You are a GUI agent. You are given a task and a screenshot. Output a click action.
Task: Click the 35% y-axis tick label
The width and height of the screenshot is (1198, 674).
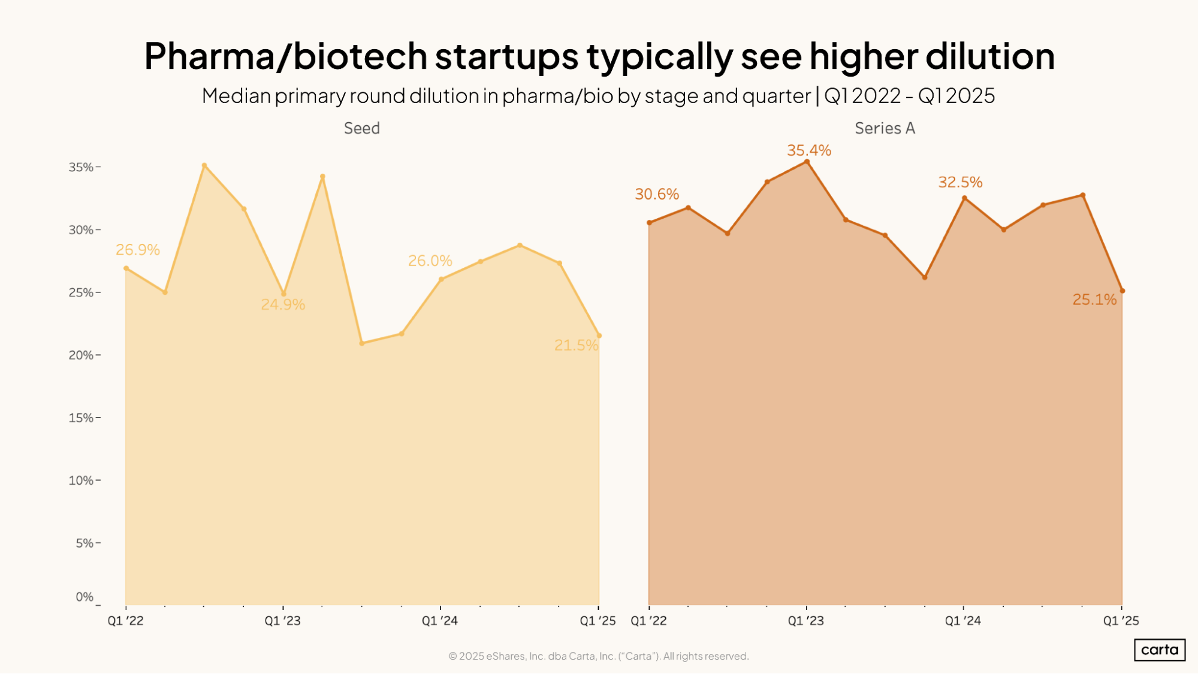pyautogui.click(x=81, y=167)
